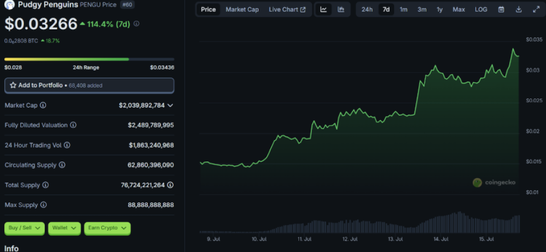The height and width of the screenshot is (252, 546).
Task: Click the 24 Hour Trading Vol info icon
Action: click(x=67, y=145)
